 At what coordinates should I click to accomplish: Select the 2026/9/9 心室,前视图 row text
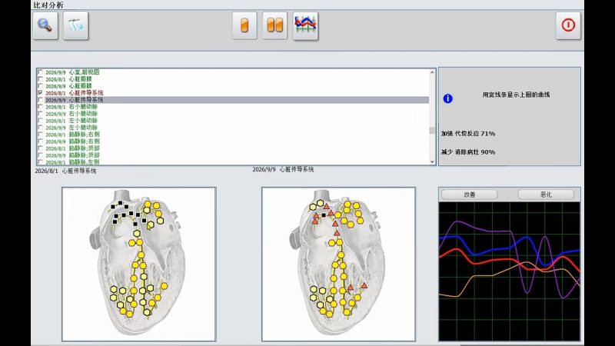pyautogui.click(x=72, y=72)
